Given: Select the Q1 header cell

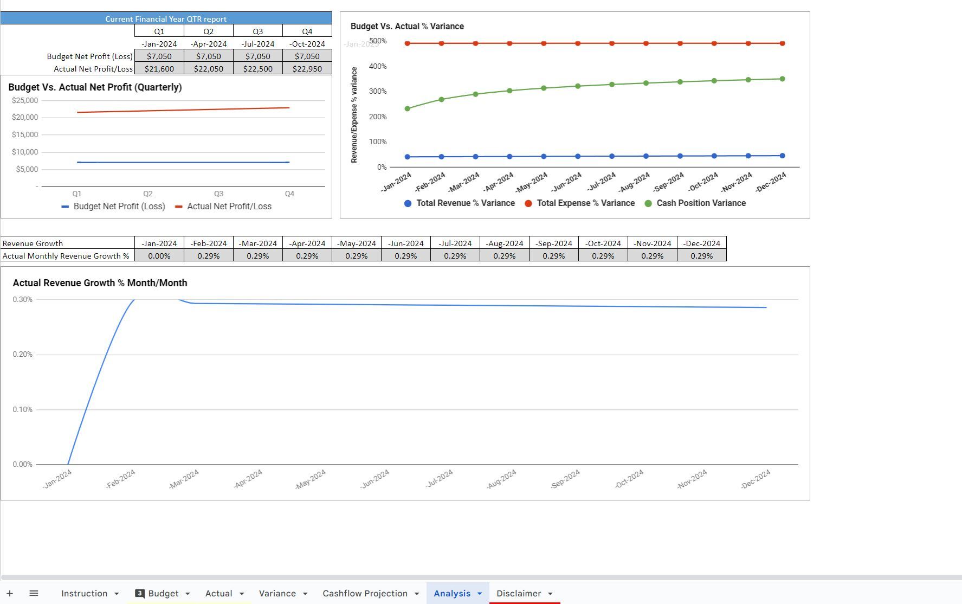Looking at the screenshot, I should click(159, 31).
